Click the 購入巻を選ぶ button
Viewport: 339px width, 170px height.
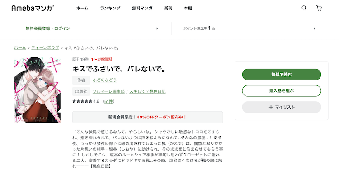pyautogui.click(x=282, y=90)
